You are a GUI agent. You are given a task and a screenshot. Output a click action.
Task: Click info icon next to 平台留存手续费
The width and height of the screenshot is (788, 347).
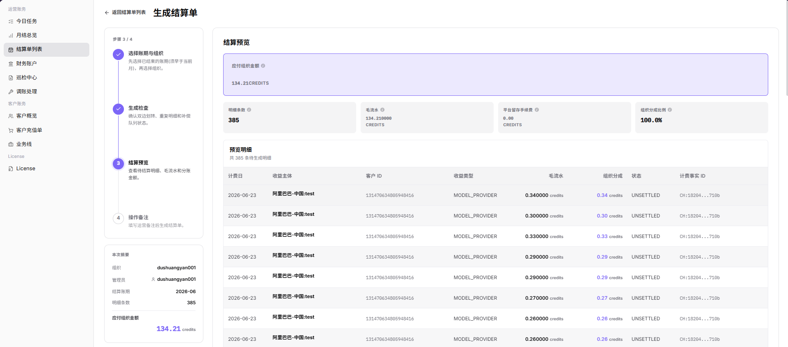537,110
